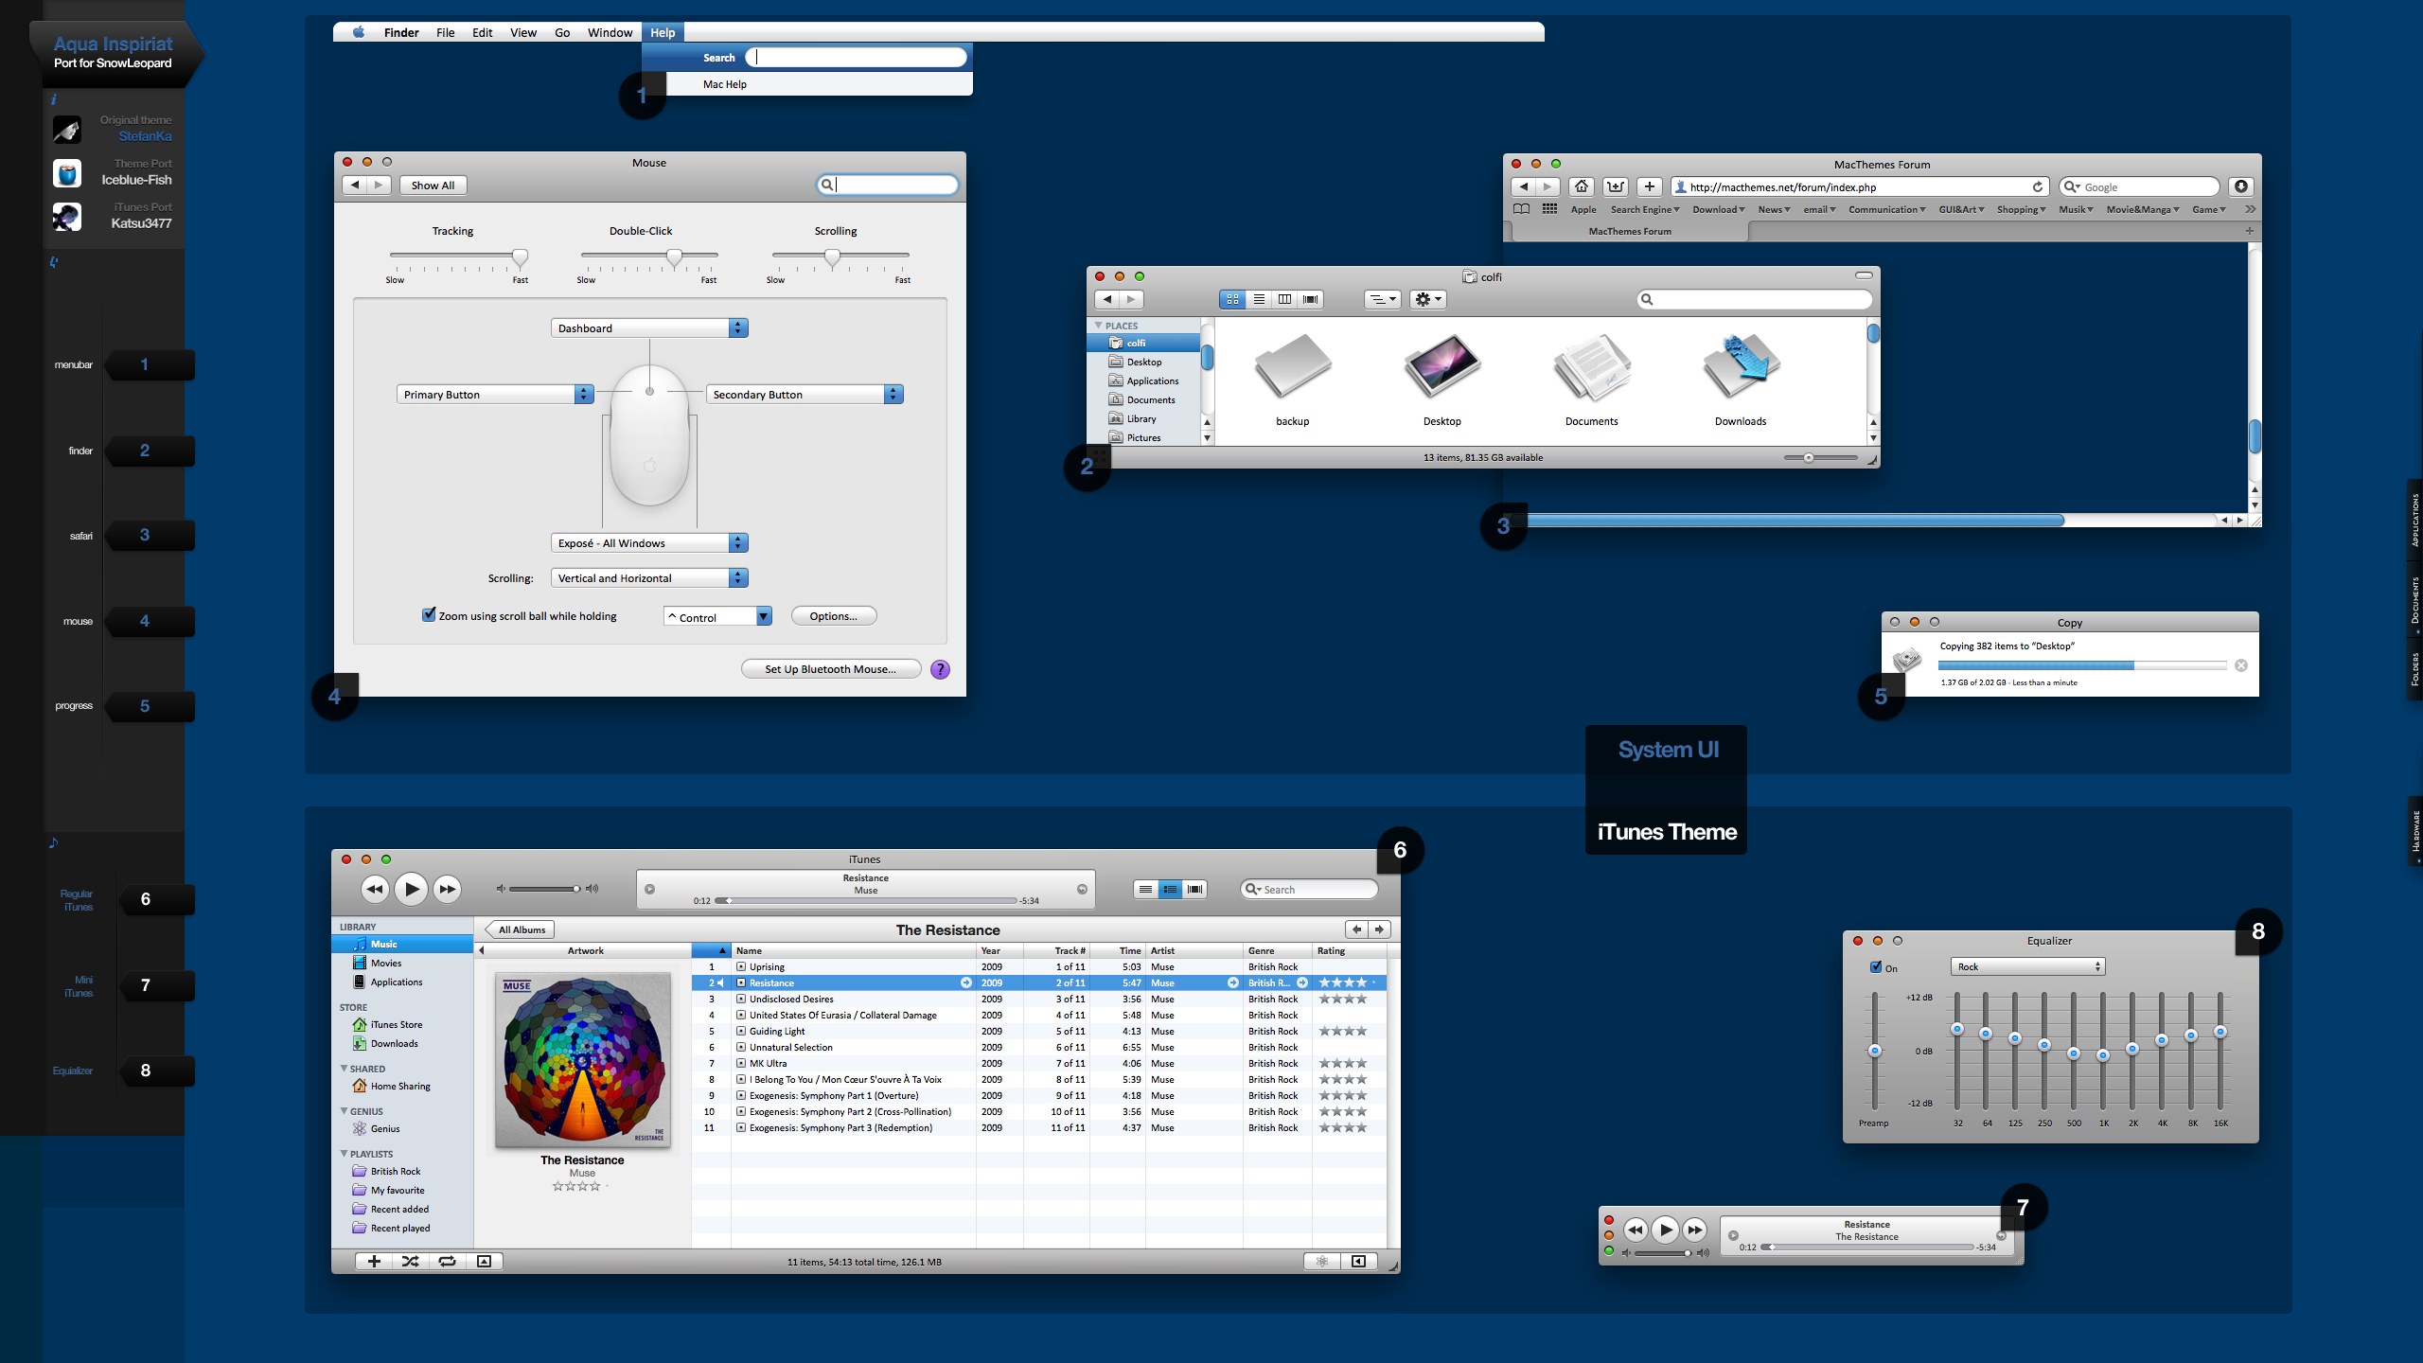Collapse the GENIUS section in iTunes
Viewport: 2423px width, 1363px height.
tap(344, 1111)
